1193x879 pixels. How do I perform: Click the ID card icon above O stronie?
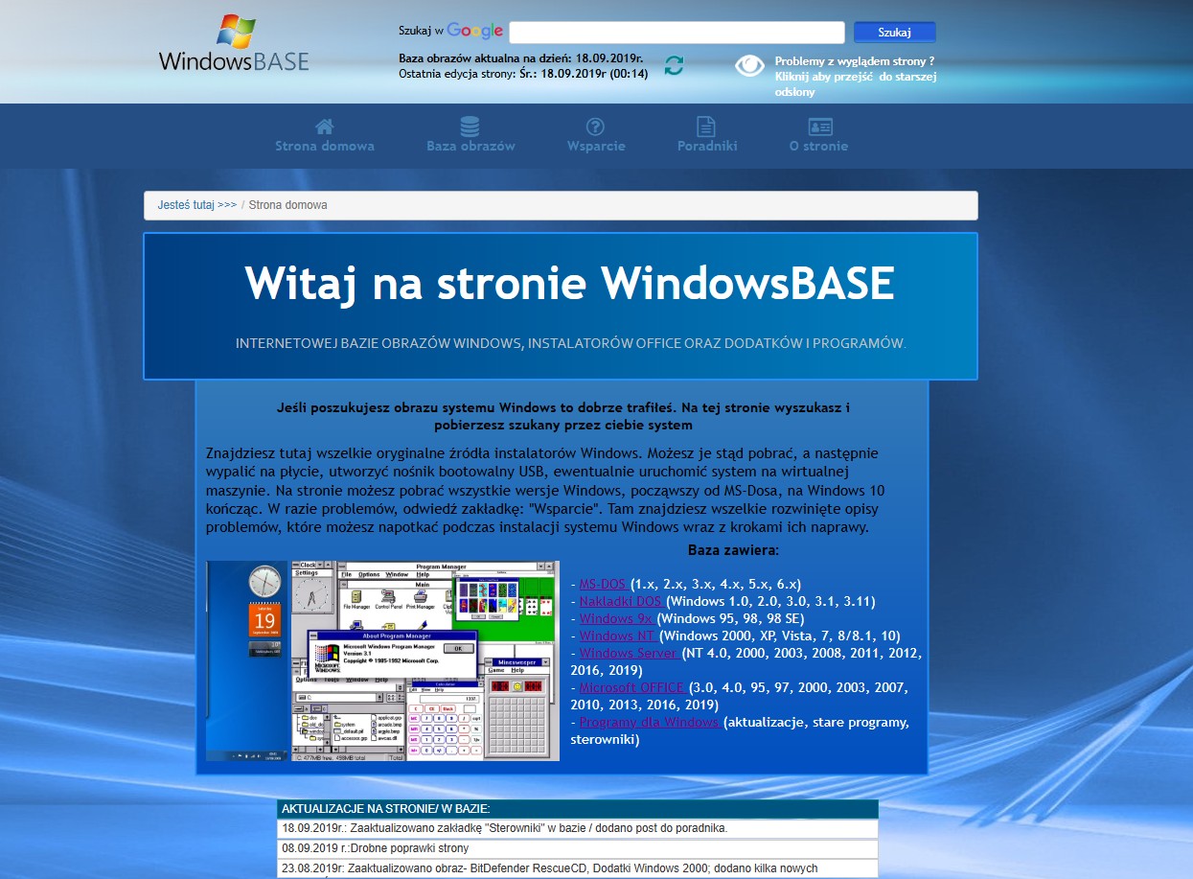(819, 127)
